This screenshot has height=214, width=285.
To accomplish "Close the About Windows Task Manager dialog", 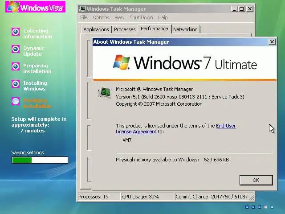I will click(272, 42).
